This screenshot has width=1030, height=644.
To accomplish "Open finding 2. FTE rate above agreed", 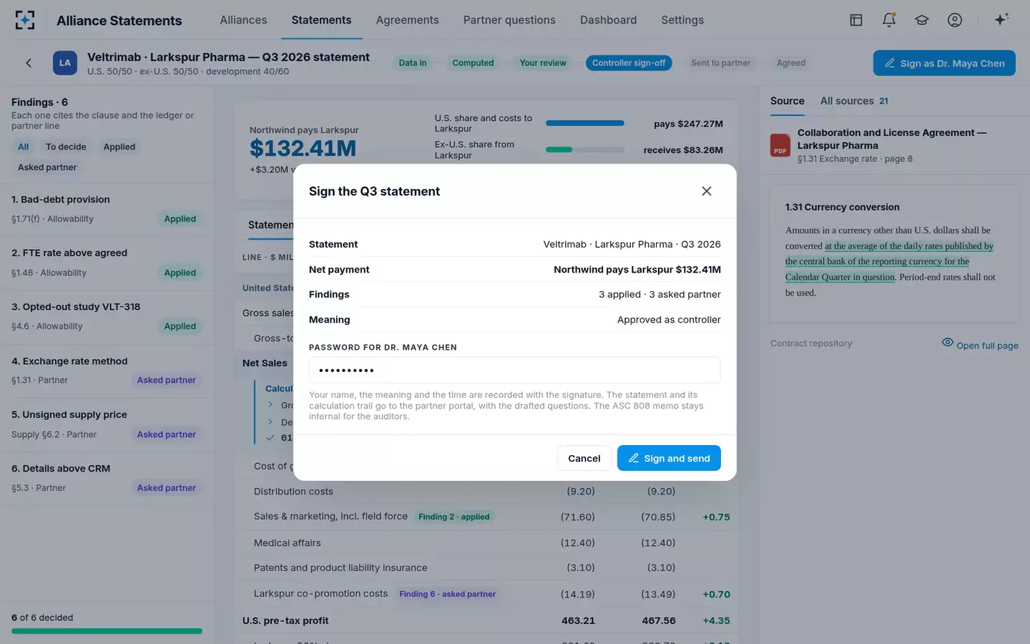I will point(107,263).
